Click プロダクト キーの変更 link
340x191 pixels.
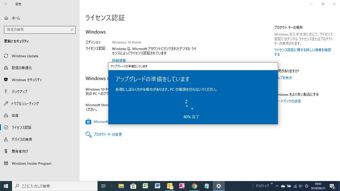[108, 134]
